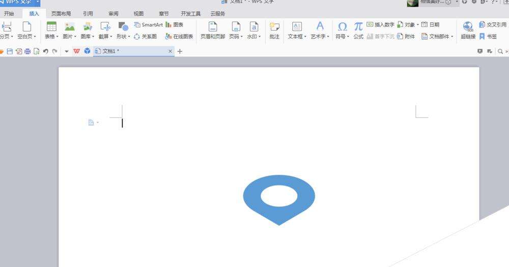This screenshot has height=267, width=509.
Task: Expand the 对象 dropdown arrow
Action: pos(418,24)
